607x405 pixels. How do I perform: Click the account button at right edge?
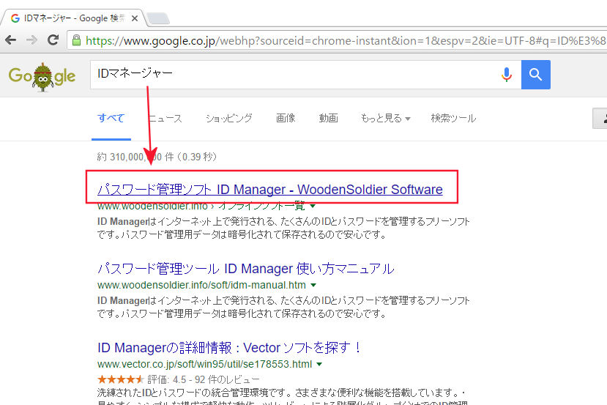(600, 119)
